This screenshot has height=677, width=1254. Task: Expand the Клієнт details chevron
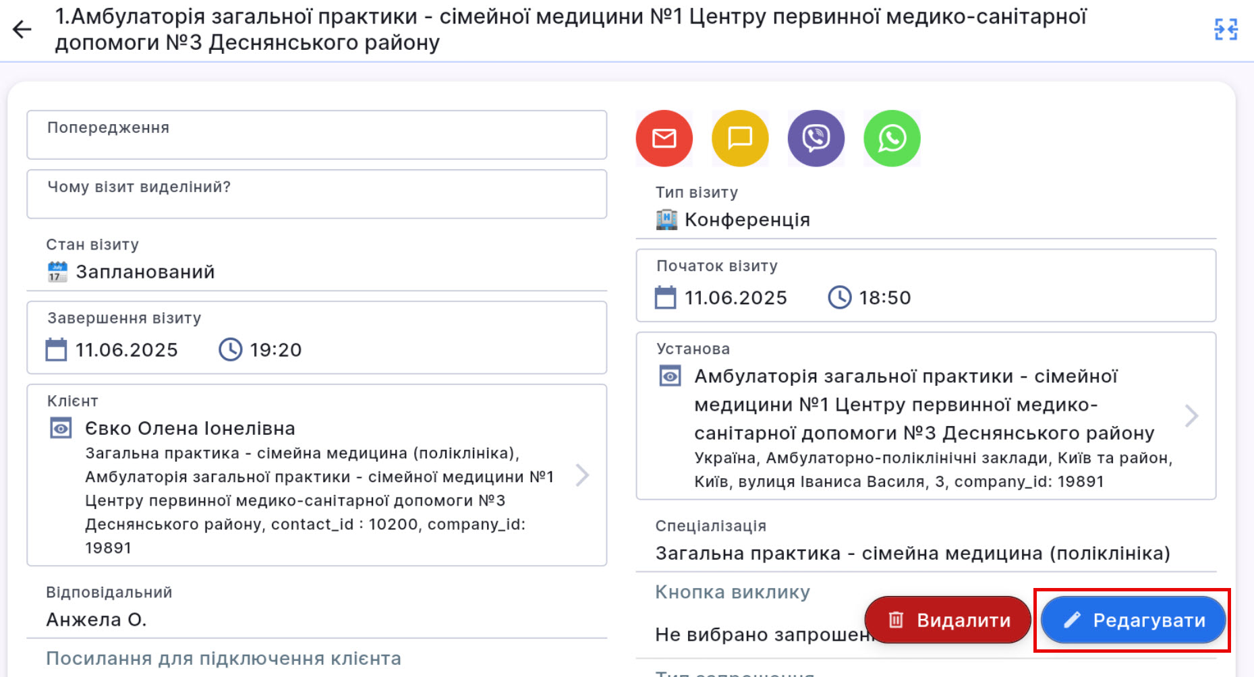tap(582, 475)
